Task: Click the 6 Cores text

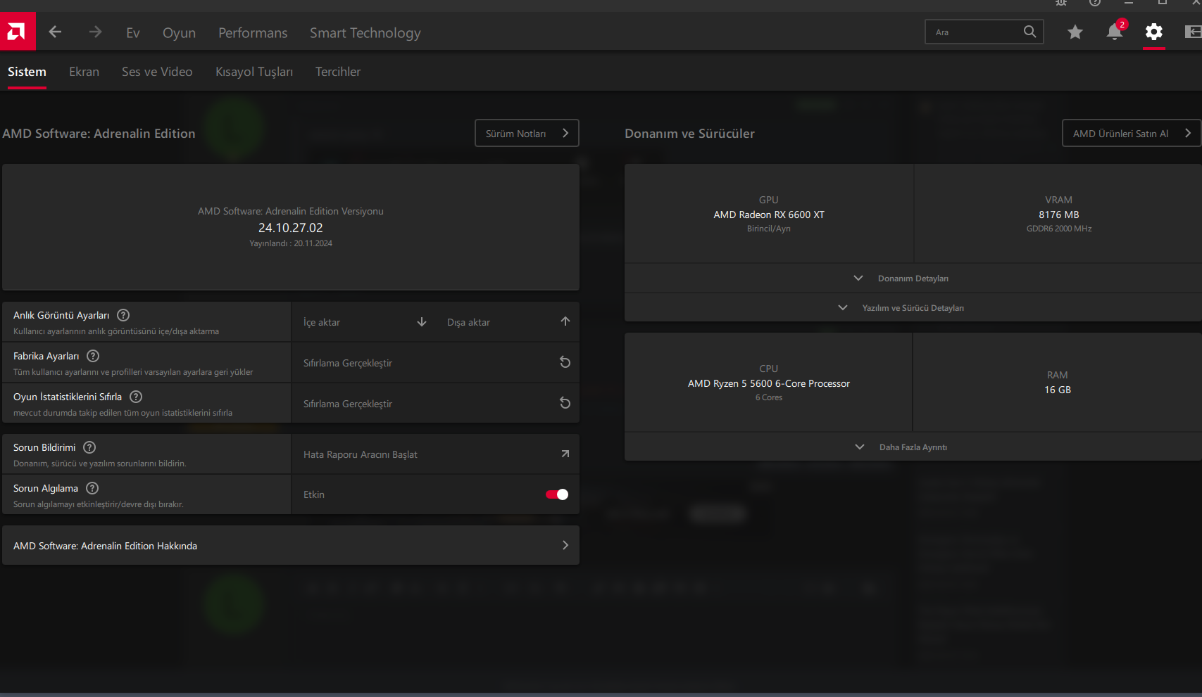Action: pyautogui.click(x=769, y=397)
